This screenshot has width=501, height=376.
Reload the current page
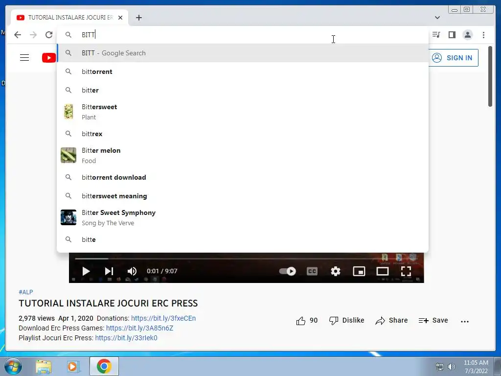point(49,35)
